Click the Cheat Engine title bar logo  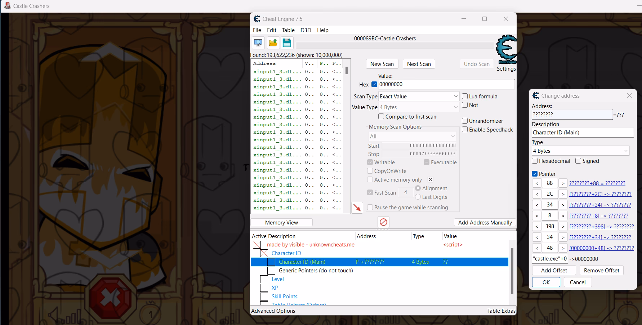(257, 19)
